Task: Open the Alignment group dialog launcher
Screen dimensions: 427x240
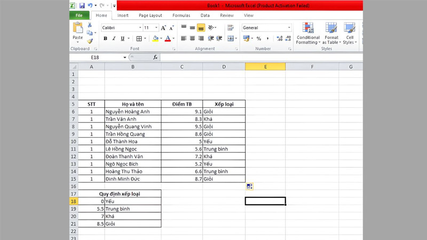Action: [236, 49]
